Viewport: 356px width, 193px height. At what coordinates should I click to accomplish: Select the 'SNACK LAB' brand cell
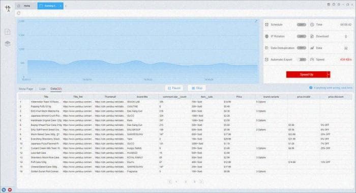click(x=142, y=102)
